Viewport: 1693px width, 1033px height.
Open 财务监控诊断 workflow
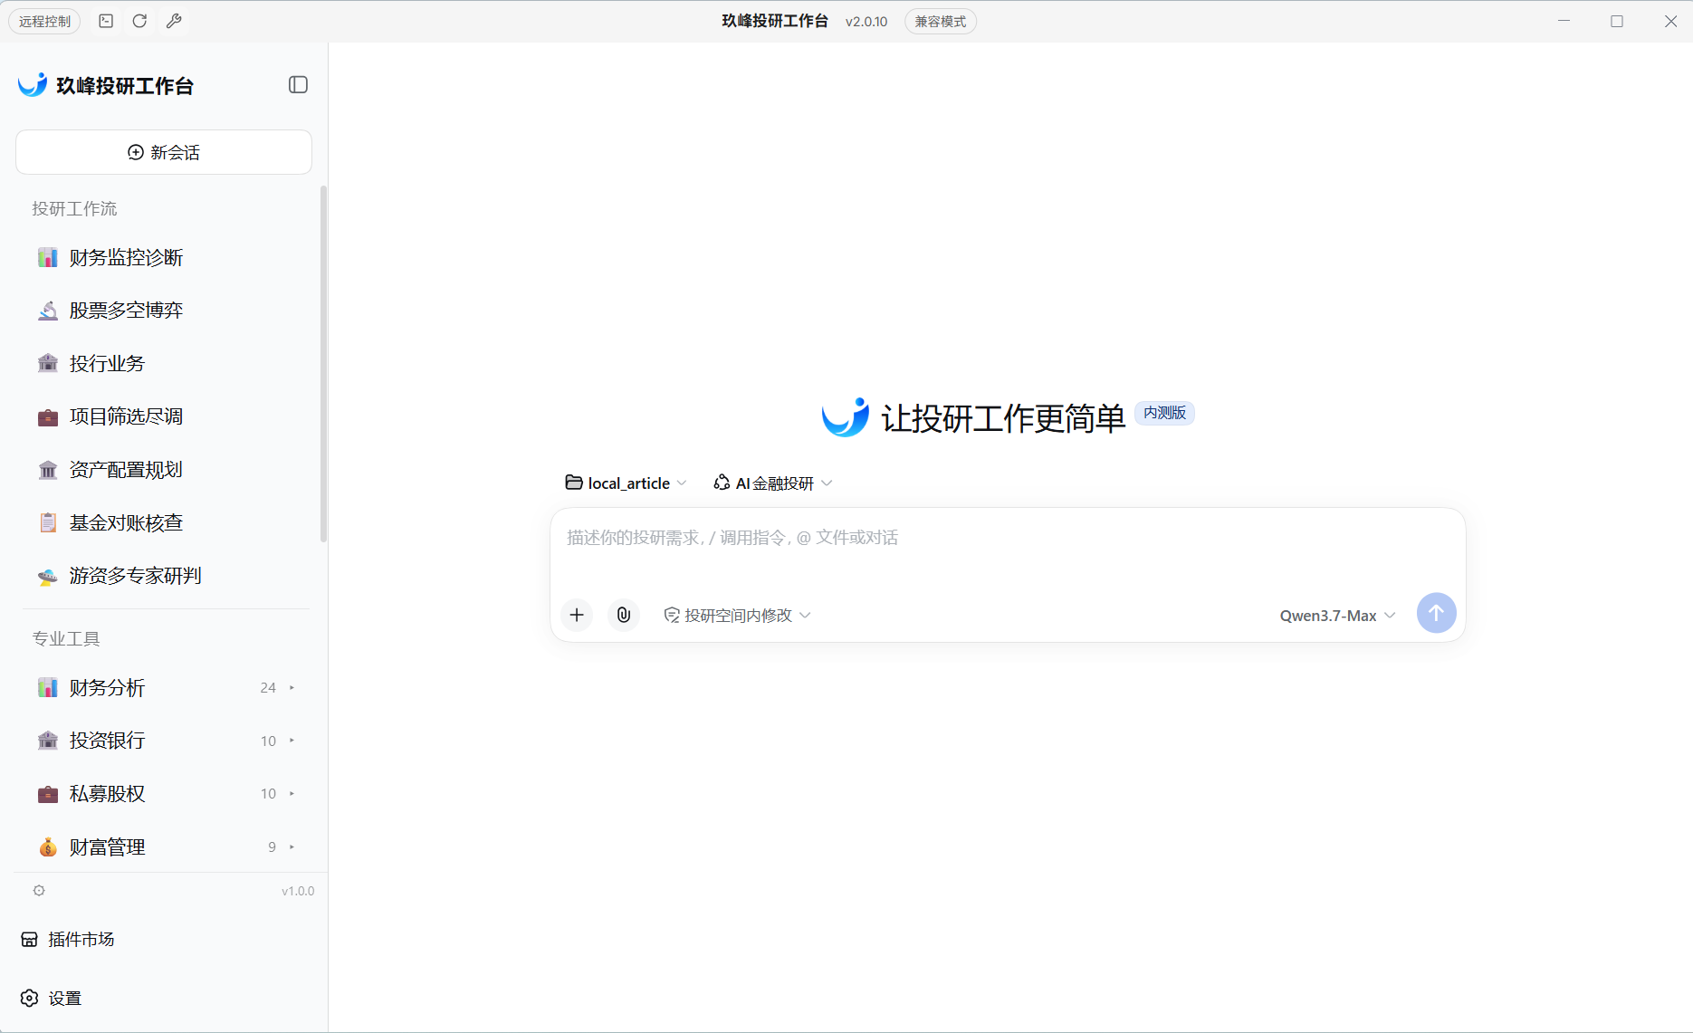[x=163, y=258]
